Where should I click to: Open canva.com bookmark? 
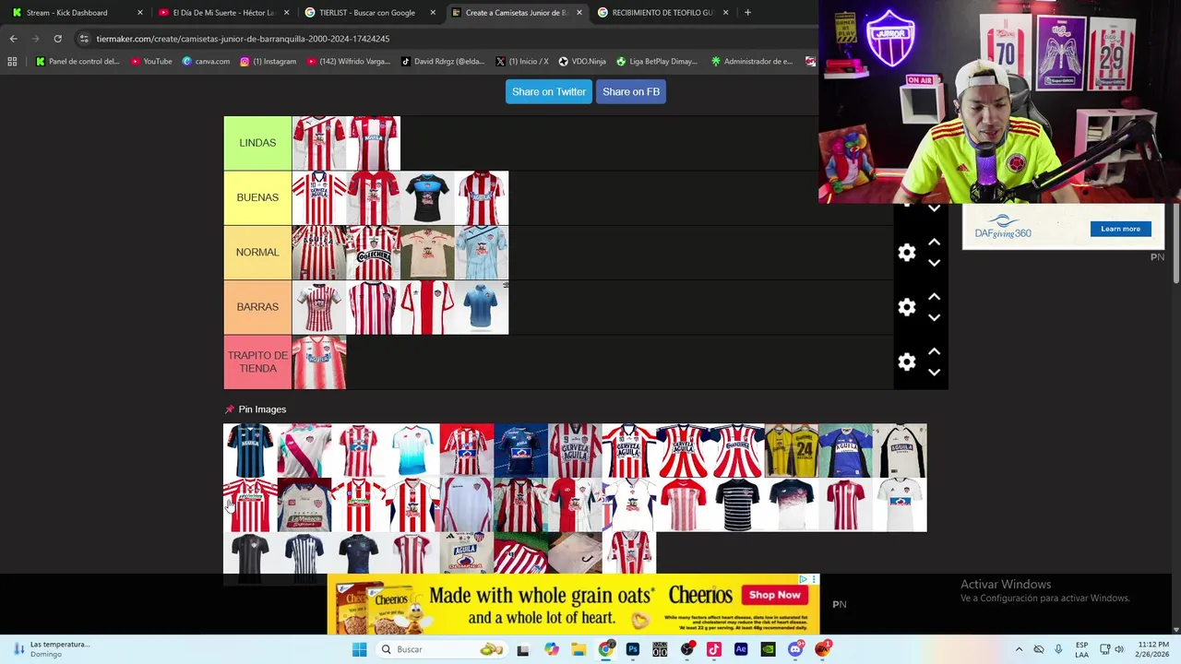(x=206, y=62)
